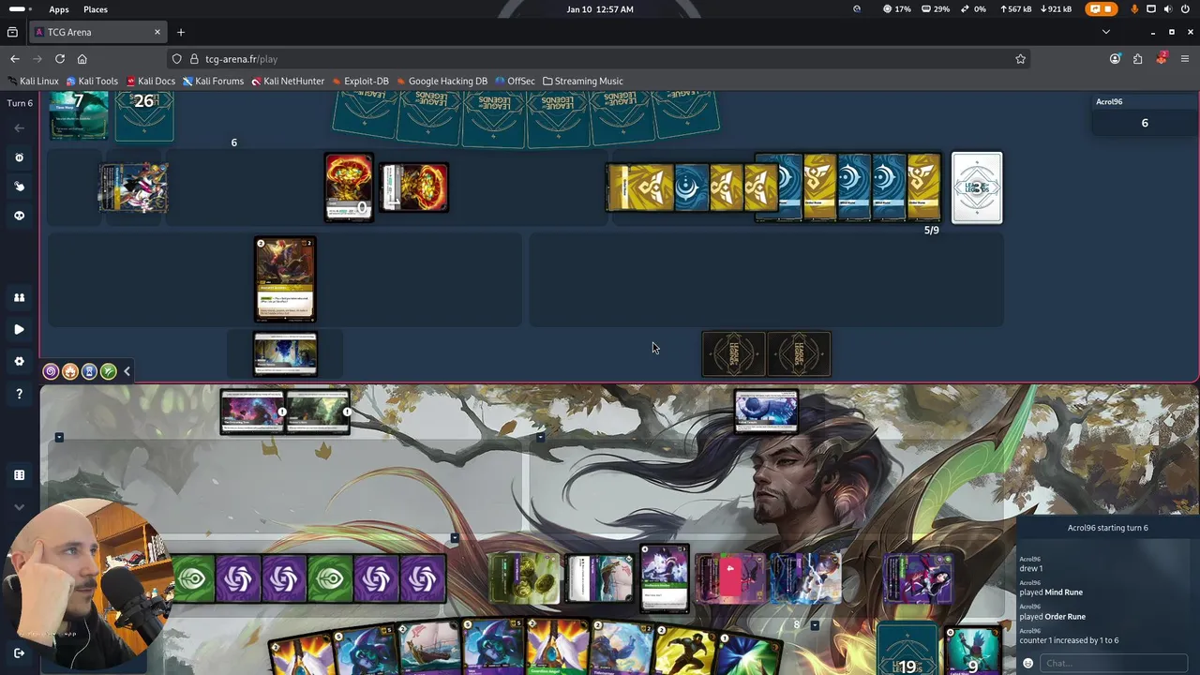Open the list all tabs chevron

click(1105, 32)
